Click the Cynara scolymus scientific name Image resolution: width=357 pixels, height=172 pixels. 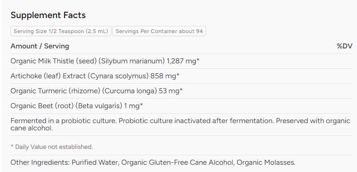(119, 76)
